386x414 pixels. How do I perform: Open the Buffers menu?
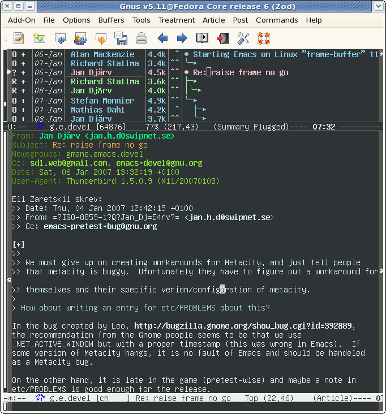(x=111, y=20)
